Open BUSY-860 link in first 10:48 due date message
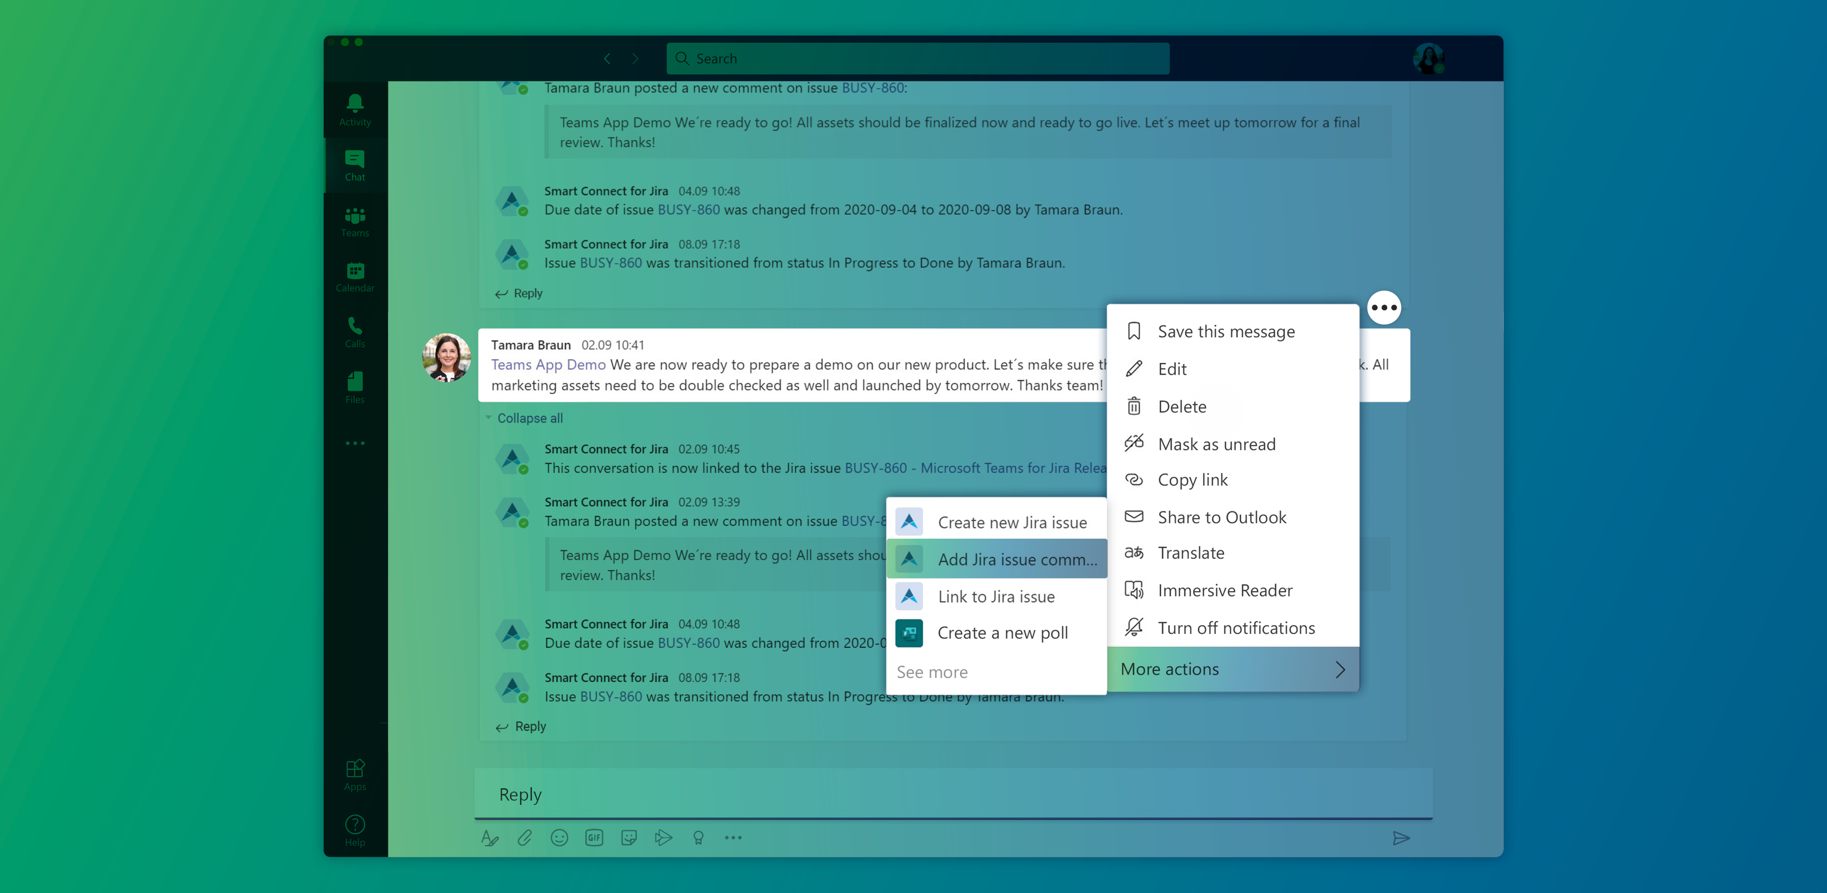Viewport: 1827px width, 893px height. (689, 210)
